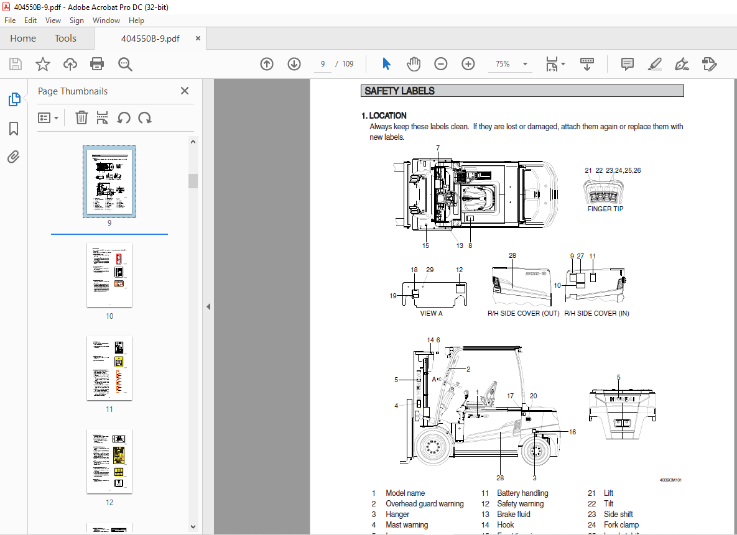
Task: Open the View menu
Action: pos(53,21)
